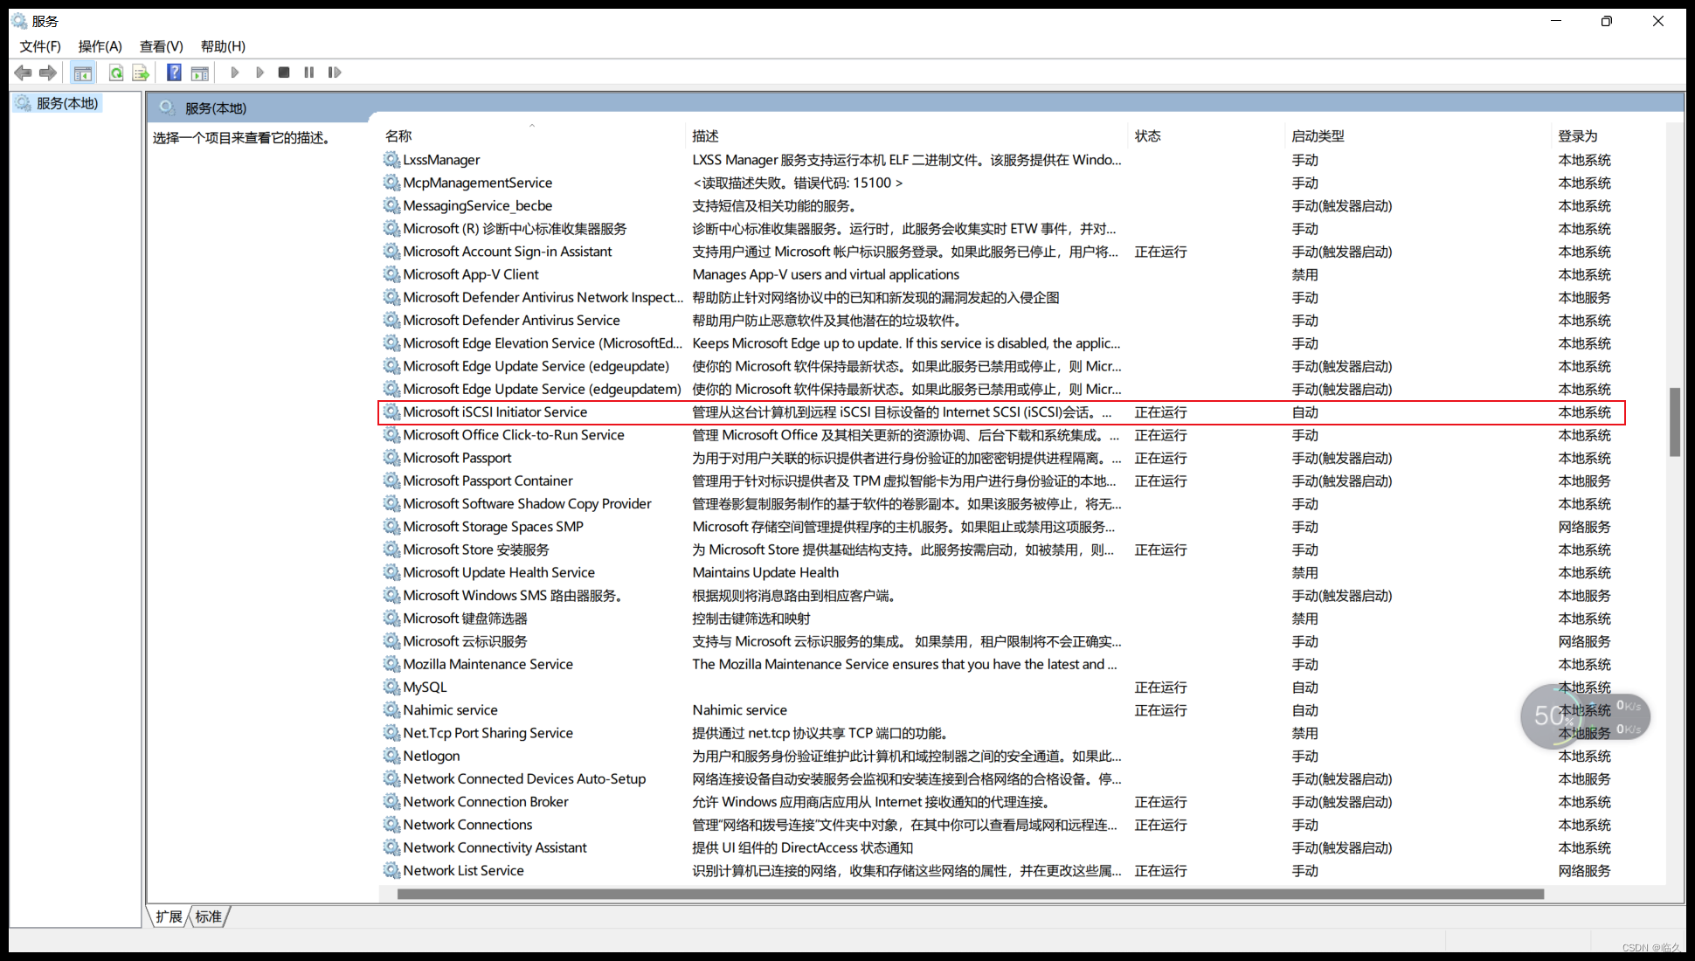
Task: Click gear icon beside Microsoft App-V Client
Action: pos(391,274)
